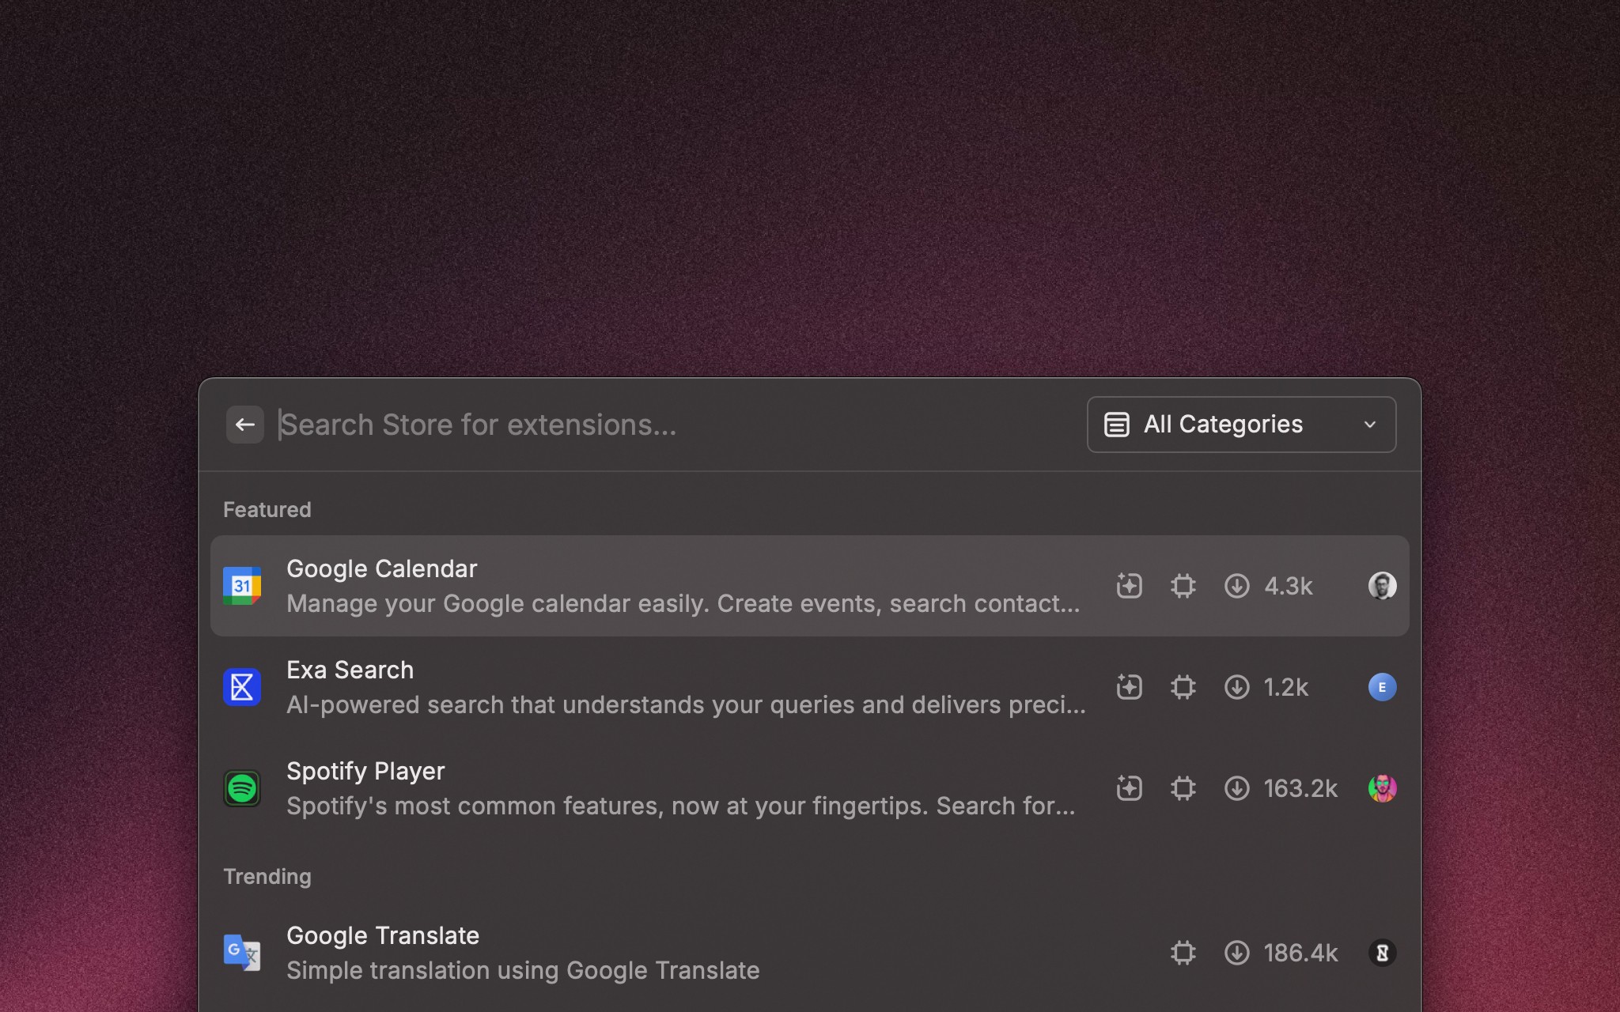Open the All Categories dropdown
The height and width of the screenshot is (1012, 1620).
coord(1241,425)
